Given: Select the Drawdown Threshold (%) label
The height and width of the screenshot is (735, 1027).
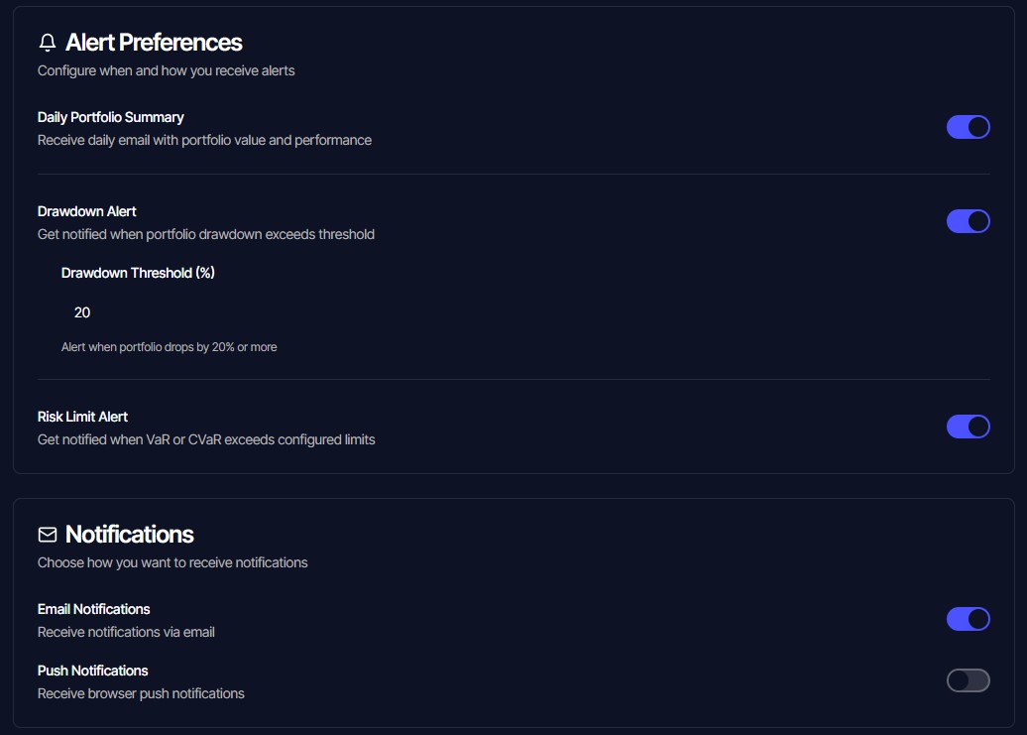Looking at the screenshot, I should (x=138, y=273).
